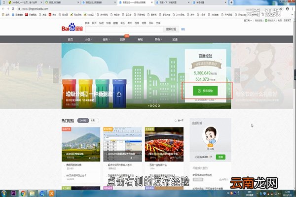The width and height of the screenshot is (296, 197).
Task: Open Premiere Pro from the taskbar
Action: coord(13,194)
